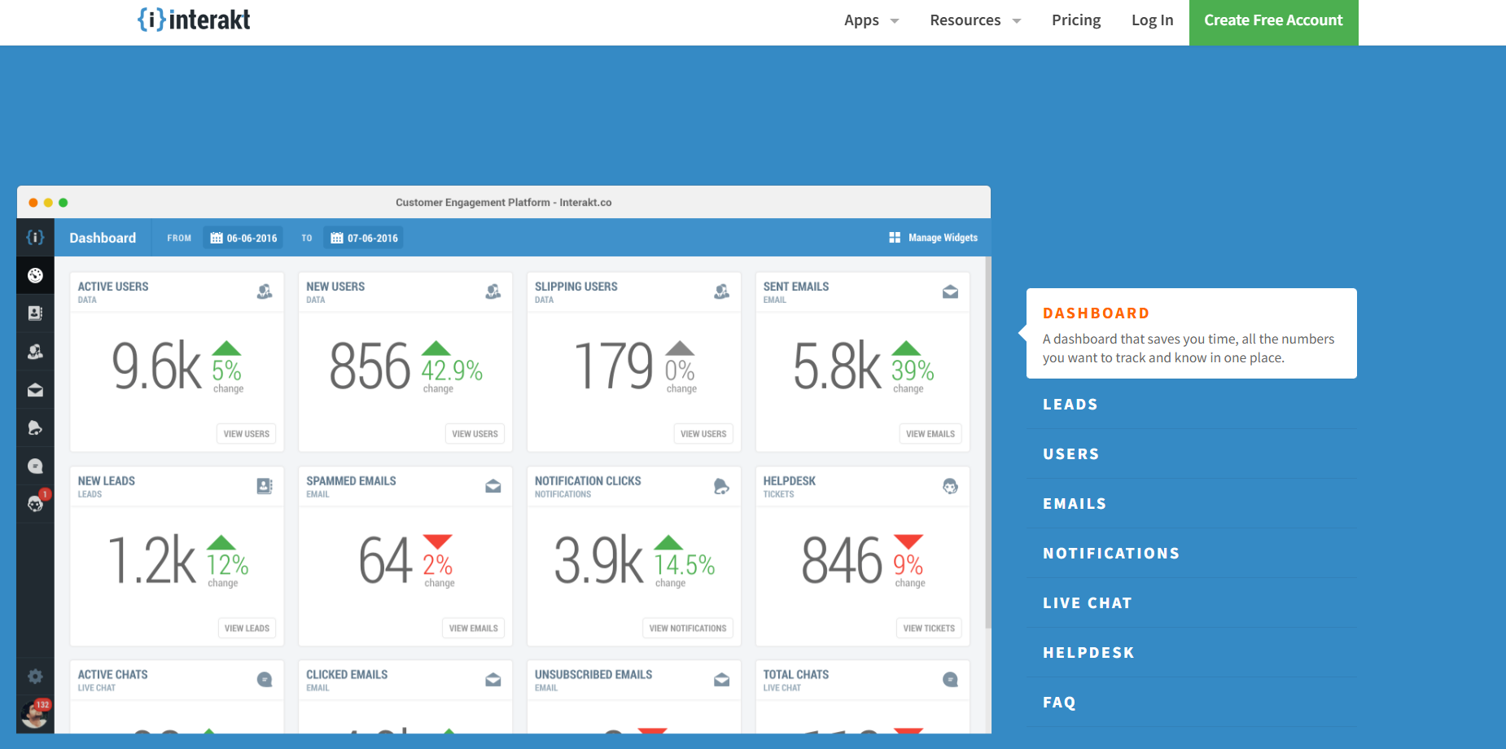
Task: Click the user avatar in sidebar
Action: (35, 714)
